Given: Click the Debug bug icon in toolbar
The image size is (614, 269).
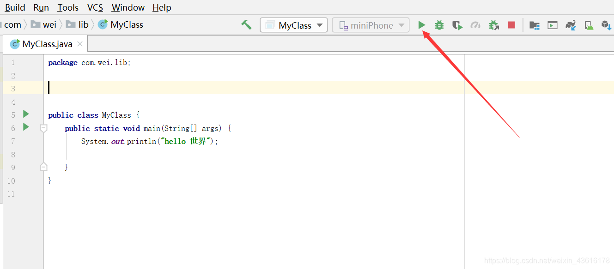Looking at the screenshot, I should 439,25.
